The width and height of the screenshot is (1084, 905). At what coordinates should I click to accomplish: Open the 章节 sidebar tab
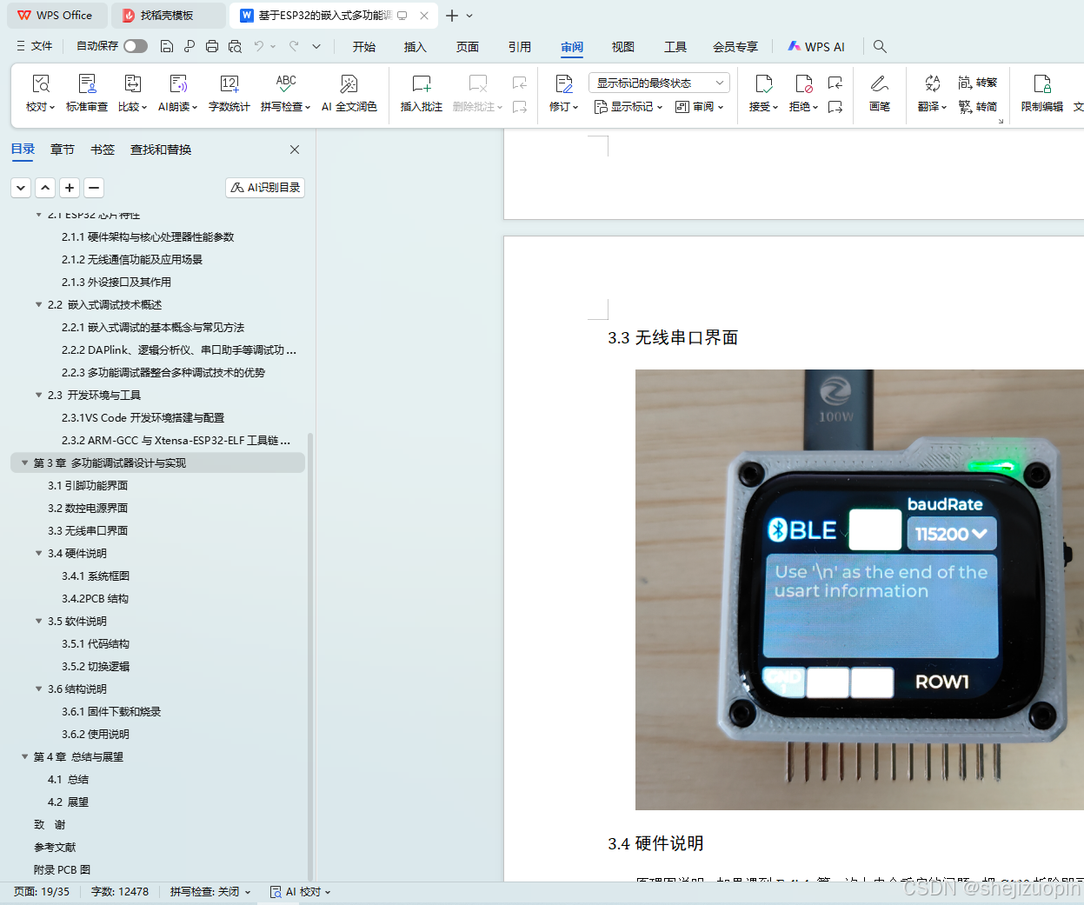[x=62, y=149]
